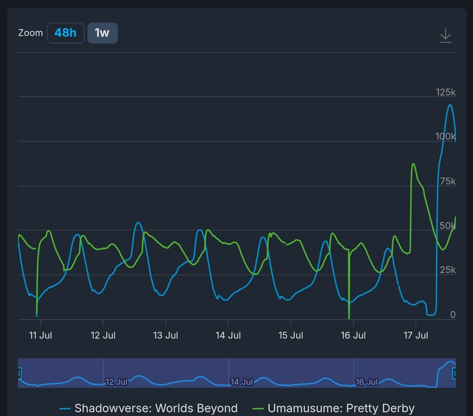Click the 75k y-axis label
This screenshot has height=416, width=473.
(x=448, y=181)
